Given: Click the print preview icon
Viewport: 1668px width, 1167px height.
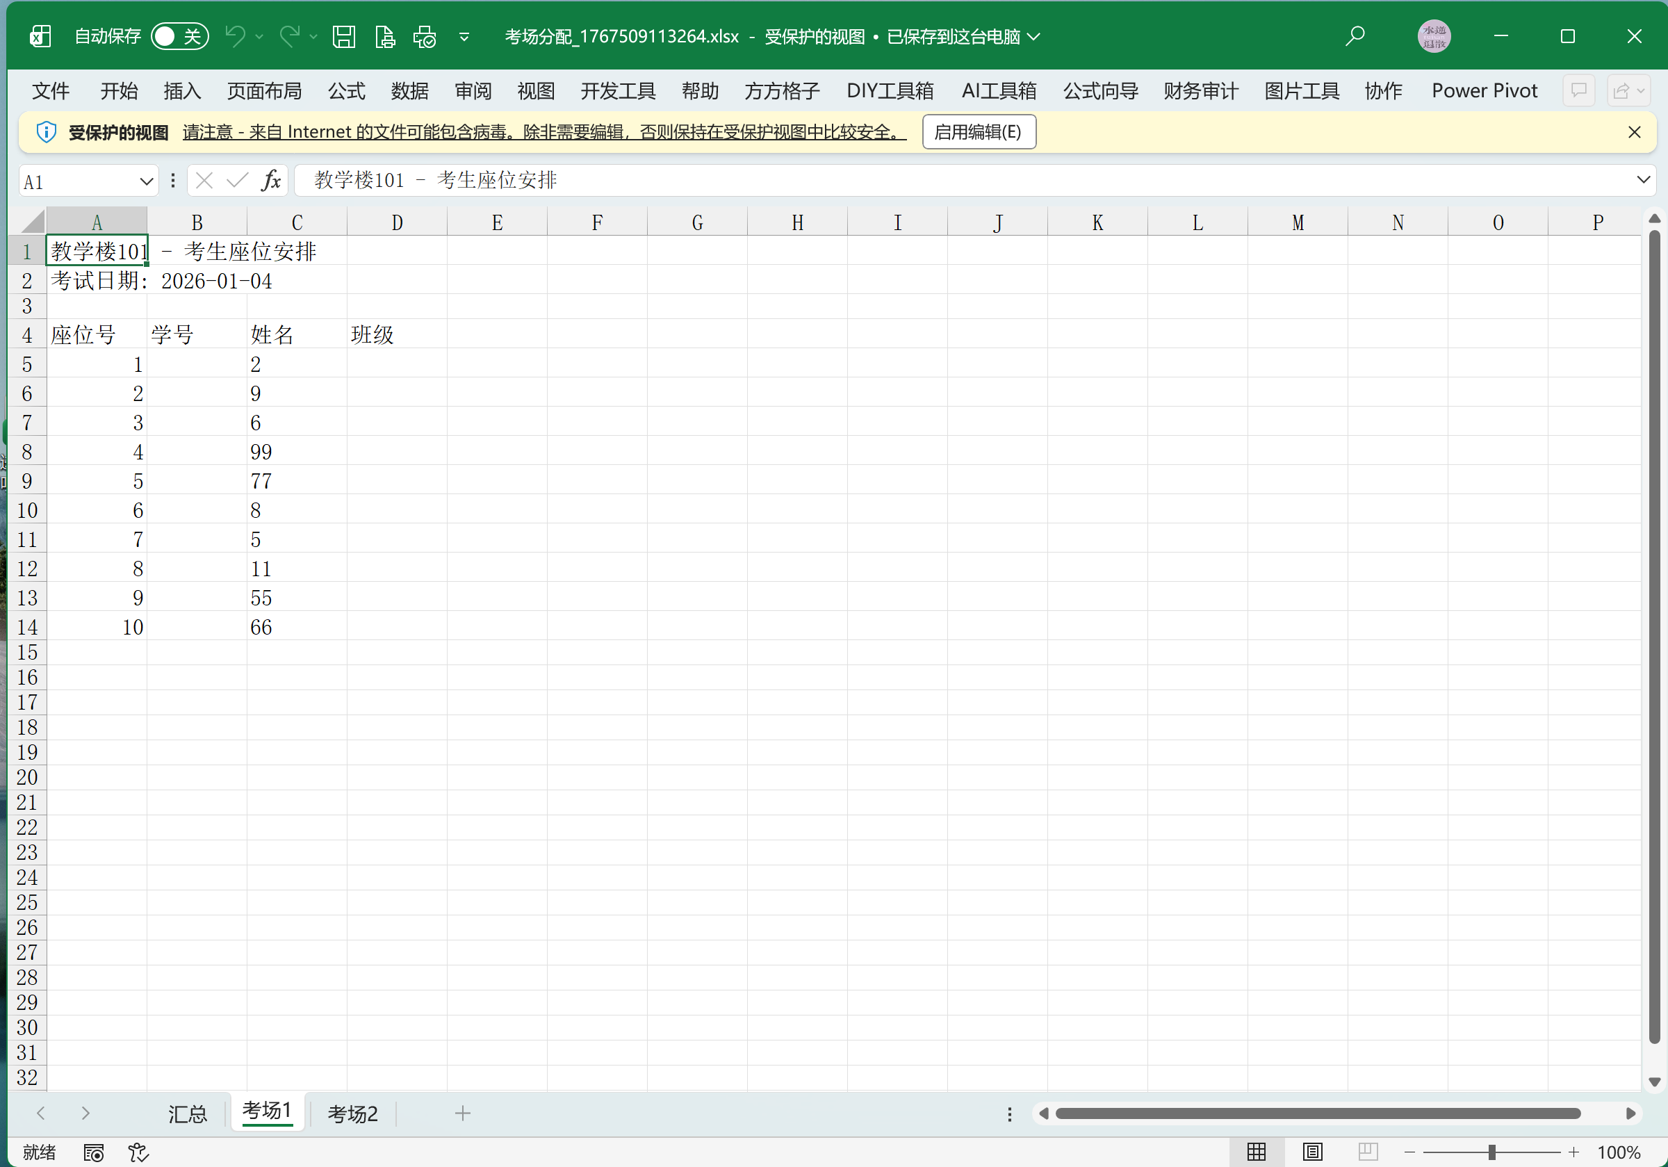Looking at the screenshot, I should point(384,36).
